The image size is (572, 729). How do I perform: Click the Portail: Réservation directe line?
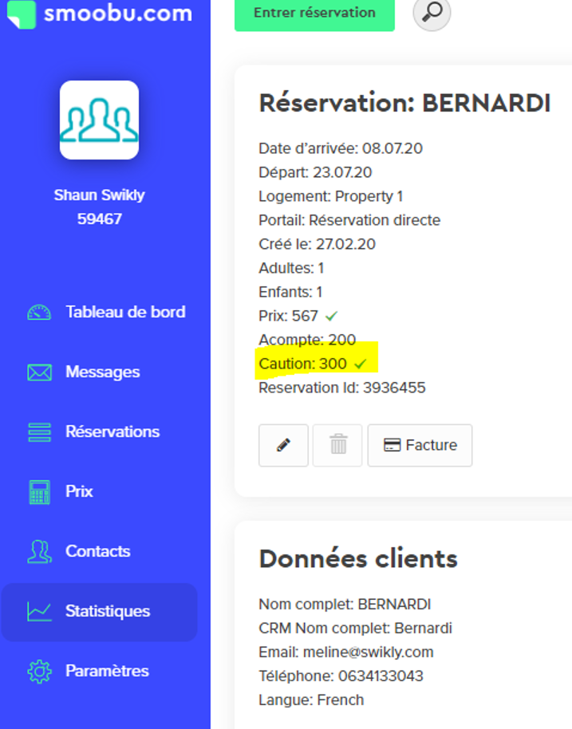pyautogui.click(x=349, y=220)
